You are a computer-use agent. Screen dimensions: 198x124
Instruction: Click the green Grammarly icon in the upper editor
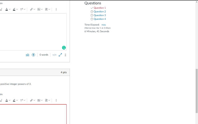[x=64, y=48]
